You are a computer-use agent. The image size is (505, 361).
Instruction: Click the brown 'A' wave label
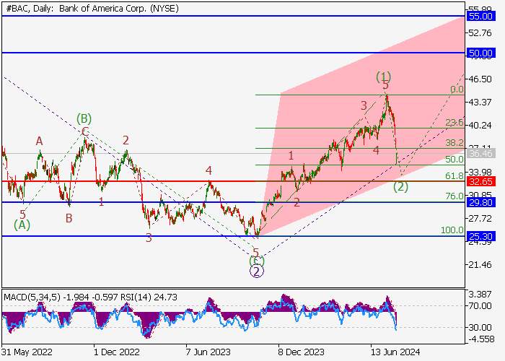(x=39, y=142)
